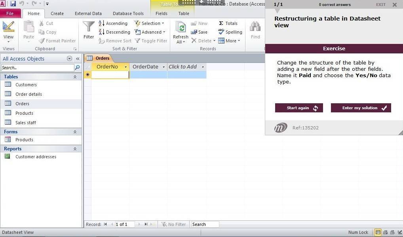Click the Refresh All icon
403x237 pixels.
click(x=181, y=28)
